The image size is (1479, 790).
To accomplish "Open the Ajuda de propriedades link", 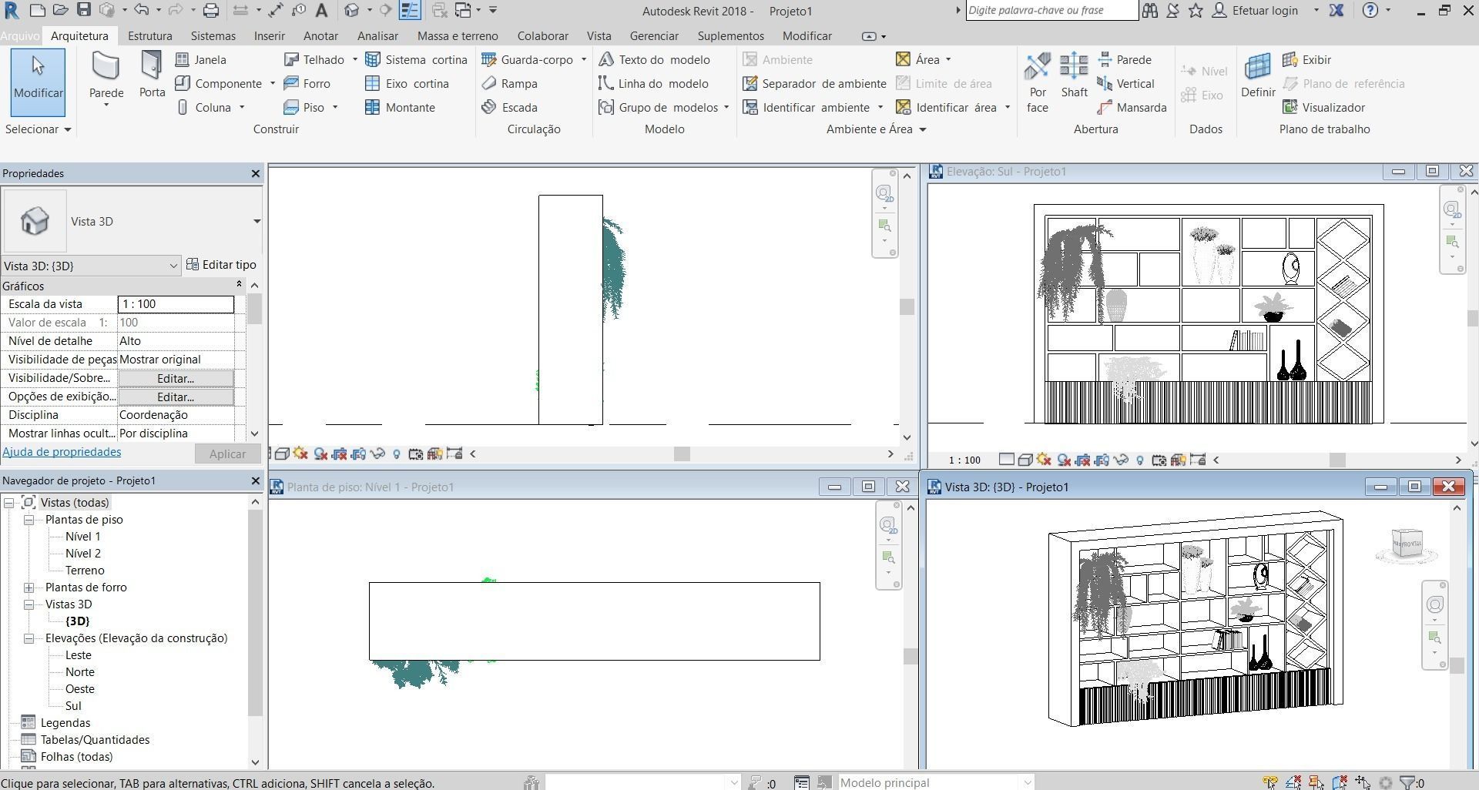I will (x=62, y=452).
